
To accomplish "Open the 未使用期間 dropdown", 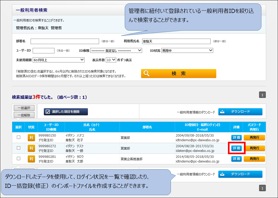I will pos(59,60).
